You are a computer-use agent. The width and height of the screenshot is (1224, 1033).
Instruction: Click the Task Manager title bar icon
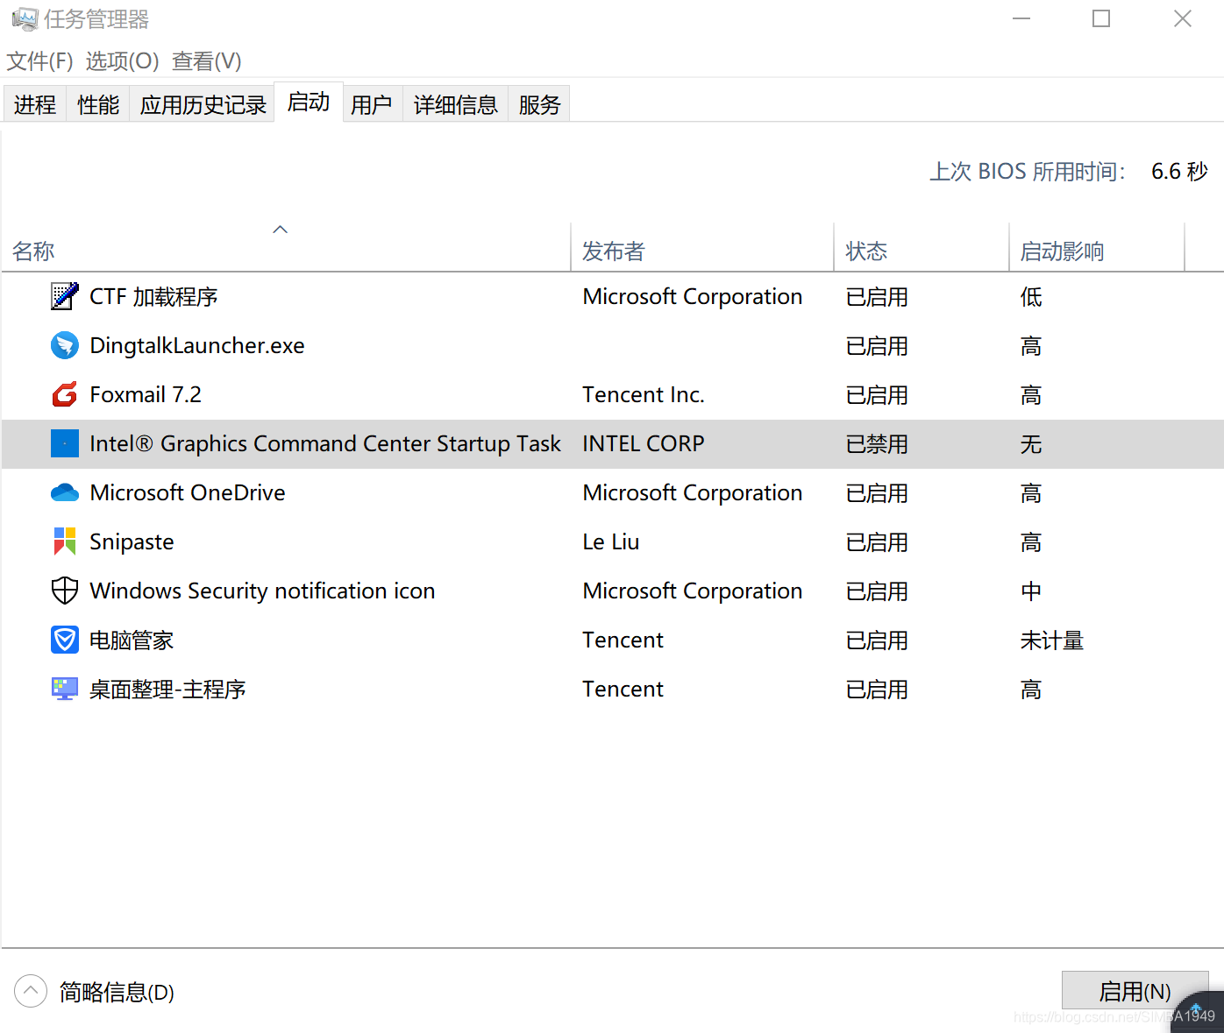25,18
